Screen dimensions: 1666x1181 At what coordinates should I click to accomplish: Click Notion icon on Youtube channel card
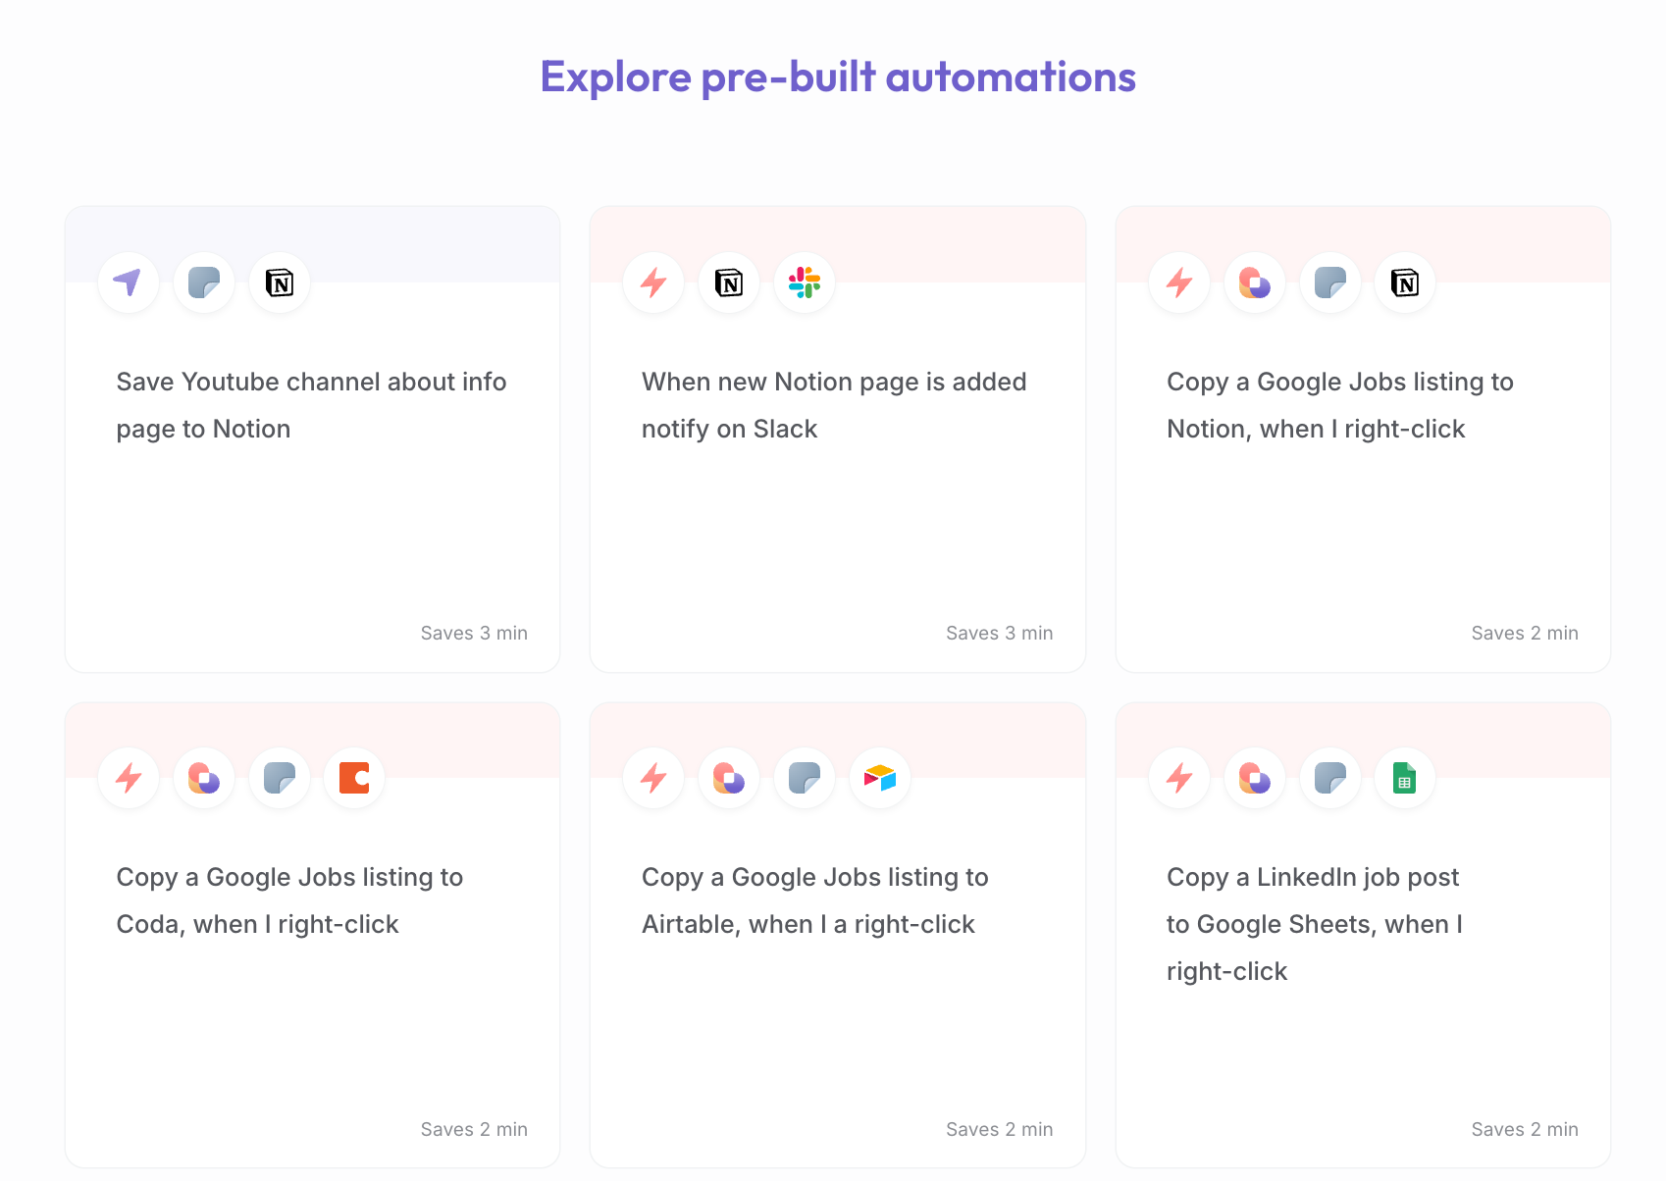280,282
